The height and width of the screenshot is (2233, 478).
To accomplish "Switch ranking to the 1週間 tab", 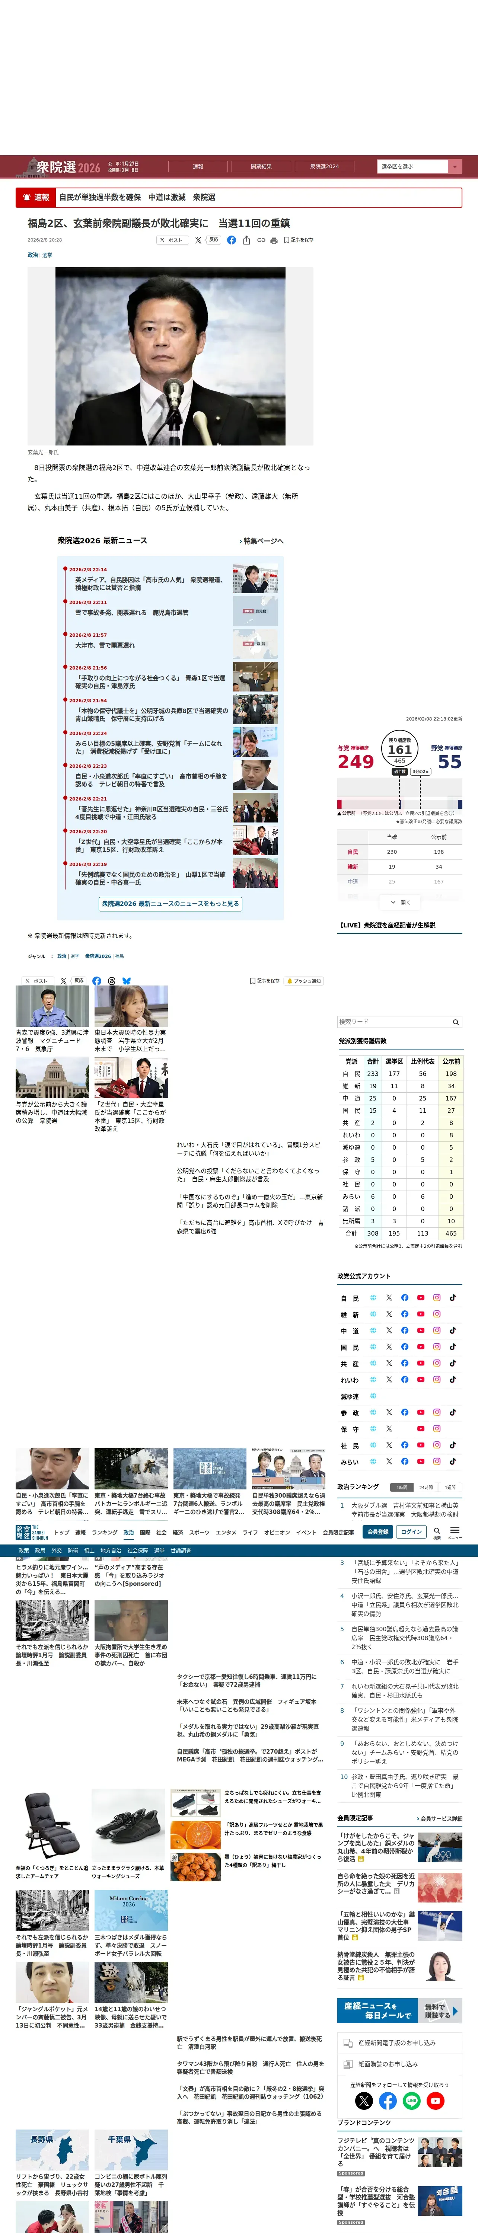I will [x=450, y=1487].
